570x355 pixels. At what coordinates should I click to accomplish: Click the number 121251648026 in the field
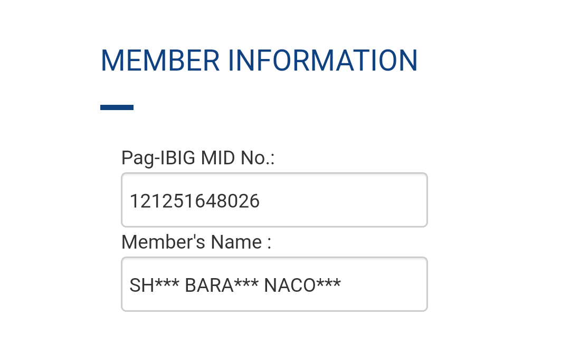[x=195, y=201]
